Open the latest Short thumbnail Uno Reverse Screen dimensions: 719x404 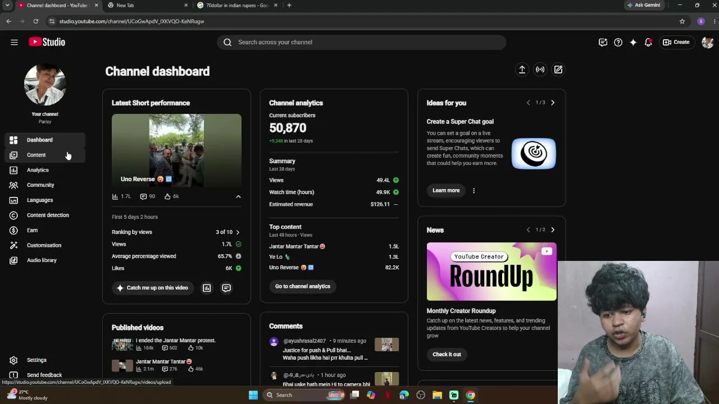point(176,150)
